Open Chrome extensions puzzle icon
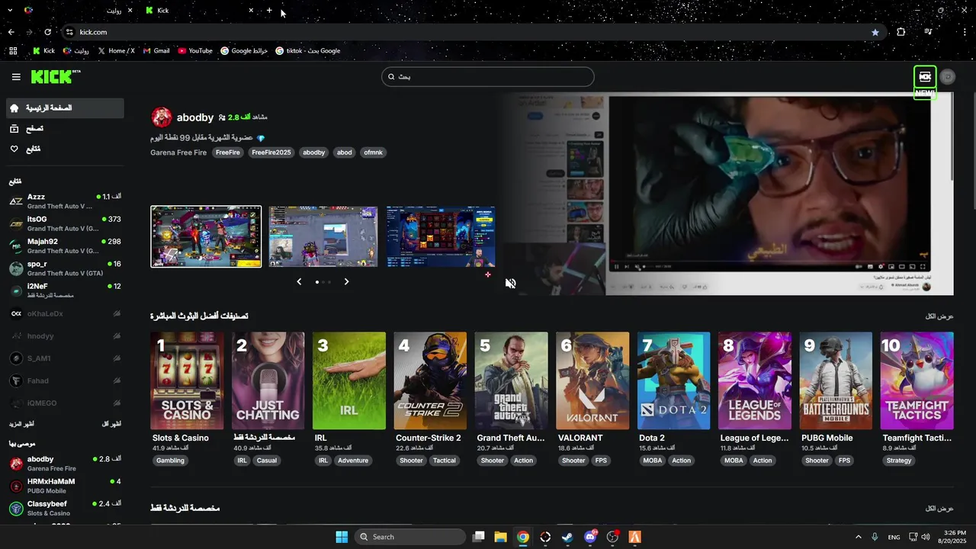Image resolution: width=976 pixels, height=549 pixels. (901, 32)
